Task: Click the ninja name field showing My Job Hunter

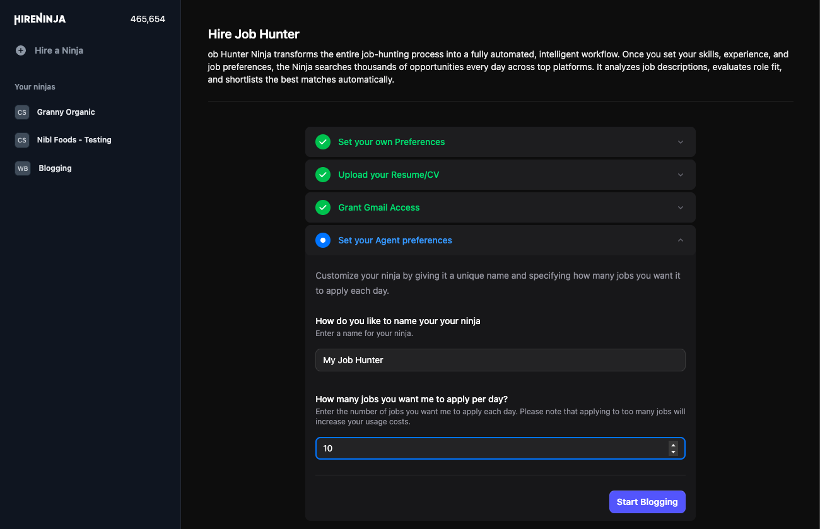Action: (500, 360)
